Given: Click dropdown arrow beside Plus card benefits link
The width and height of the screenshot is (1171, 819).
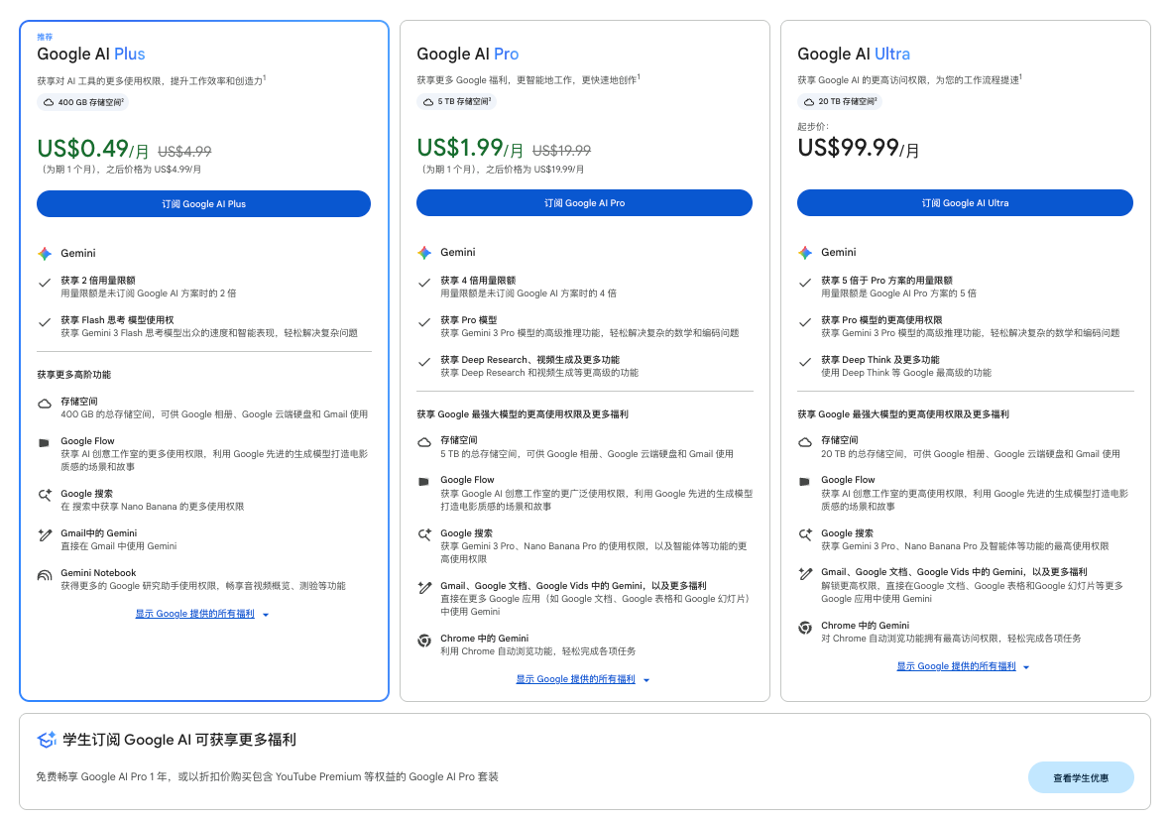Looking at the screenshot, I should [x=266, y=615].
